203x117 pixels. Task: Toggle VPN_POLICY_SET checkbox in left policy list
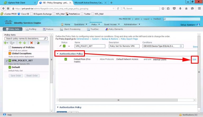tap(10, 60)
